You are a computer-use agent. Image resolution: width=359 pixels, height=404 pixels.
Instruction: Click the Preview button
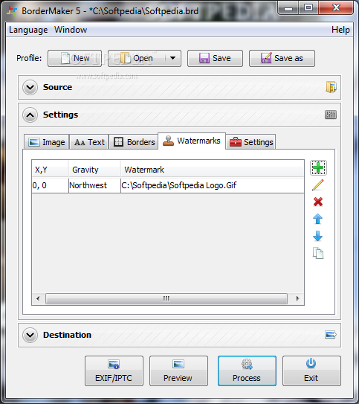178,371
